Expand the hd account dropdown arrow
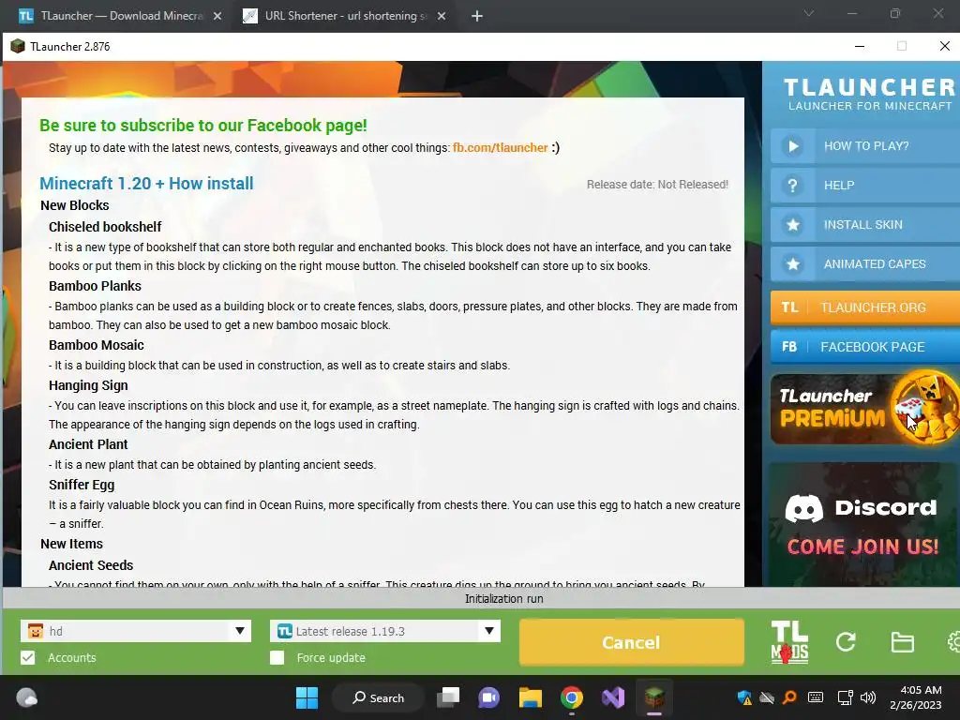Screen dimensions: 960x720 click(x=240, y=631)
